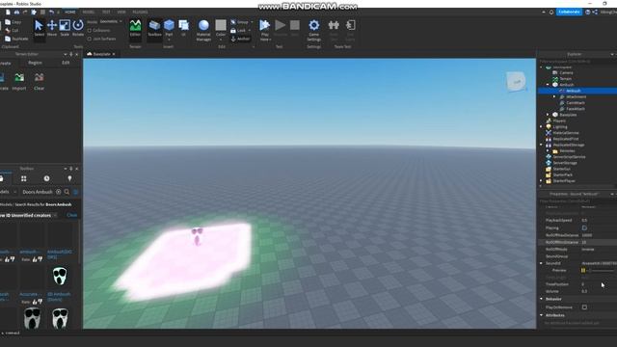The image size is (617, 347).
Task: Click the view selector cube in viewport
Action: pos(516,81)
